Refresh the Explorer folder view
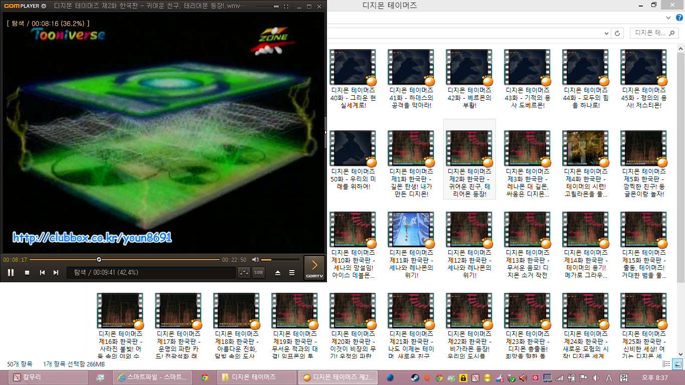The width and height of the screenshot is (685, 385). pos(618,33)
